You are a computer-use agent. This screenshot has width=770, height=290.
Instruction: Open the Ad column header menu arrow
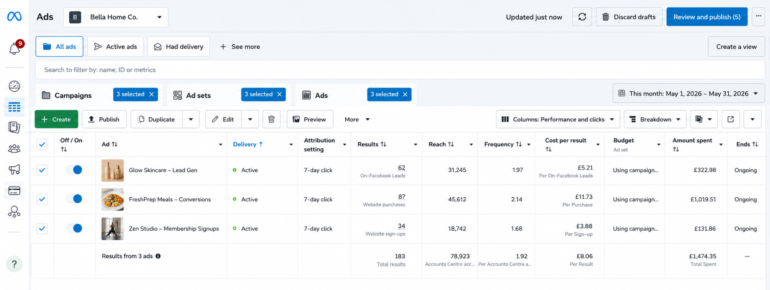tap(221, 144)
